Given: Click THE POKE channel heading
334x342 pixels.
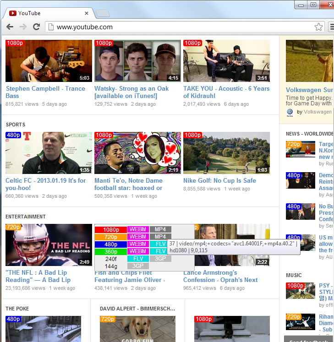Looking at the screenshot, I should [17, 309].
